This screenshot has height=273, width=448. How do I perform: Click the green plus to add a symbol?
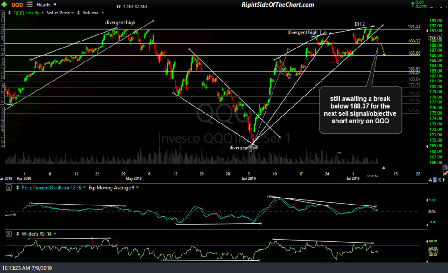pyautogui.click(x=5, y=4)
